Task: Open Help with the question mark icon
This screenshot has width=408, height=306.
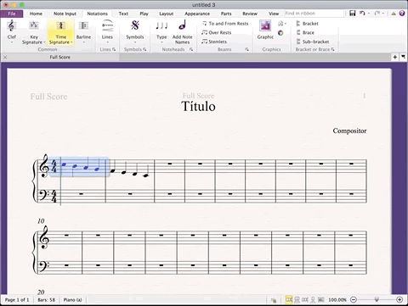Action: (x=402, y=14)
